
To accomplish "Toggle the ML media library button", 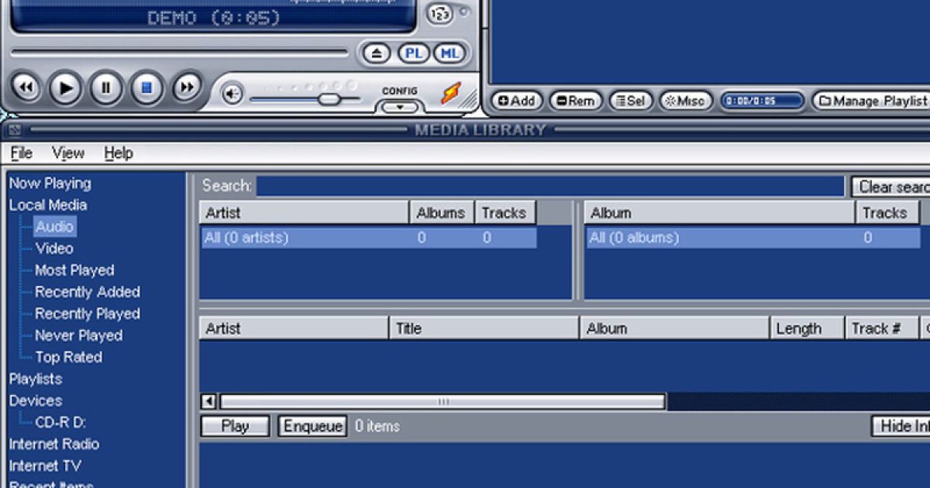I will pos(449,53).
